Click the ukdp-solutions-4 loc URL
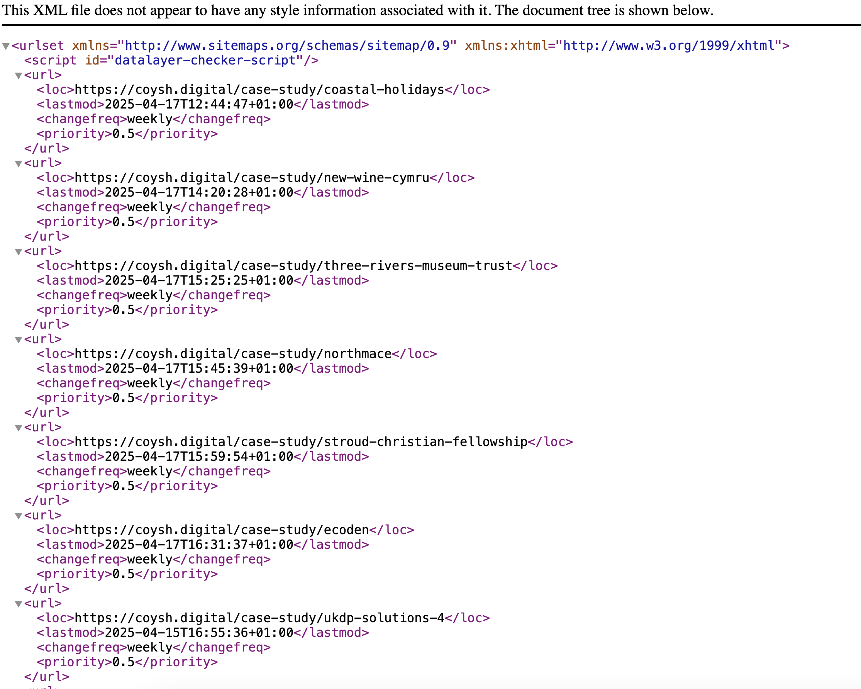 259,618
